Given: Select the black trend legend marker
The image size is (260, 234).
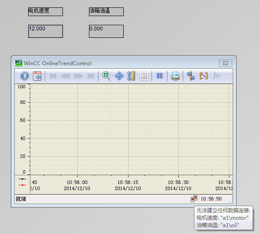Looking at the screenshot, I should [23, 179].
